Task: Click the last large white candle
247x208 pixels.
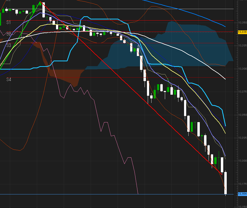Action: [226, 183]
